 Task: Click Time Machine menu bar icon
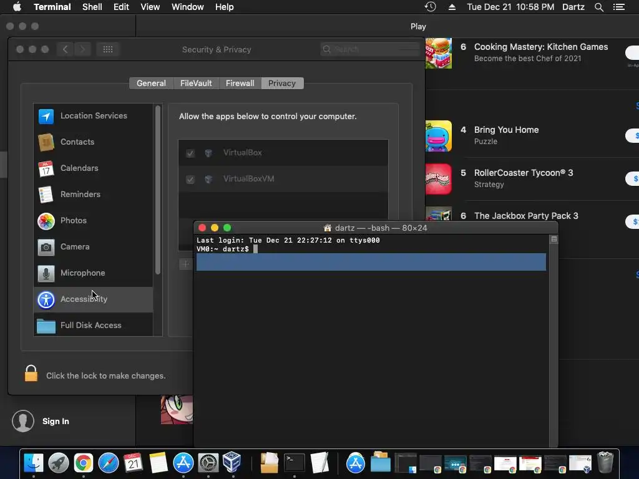(x=431, y=7)
